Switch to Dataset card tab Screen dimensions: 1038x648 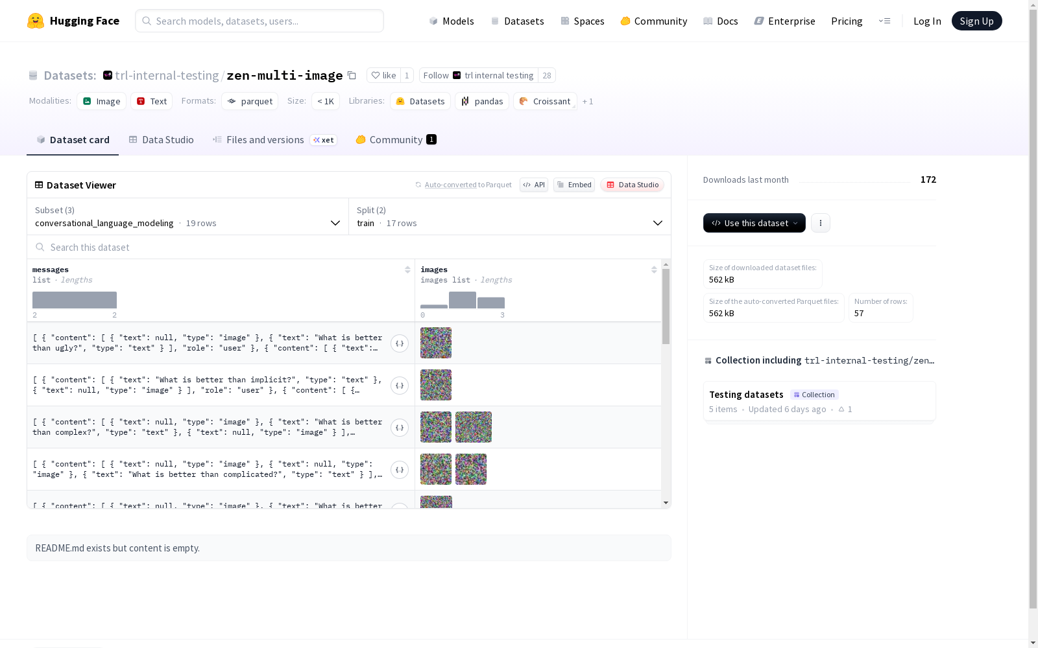(73, 140)
